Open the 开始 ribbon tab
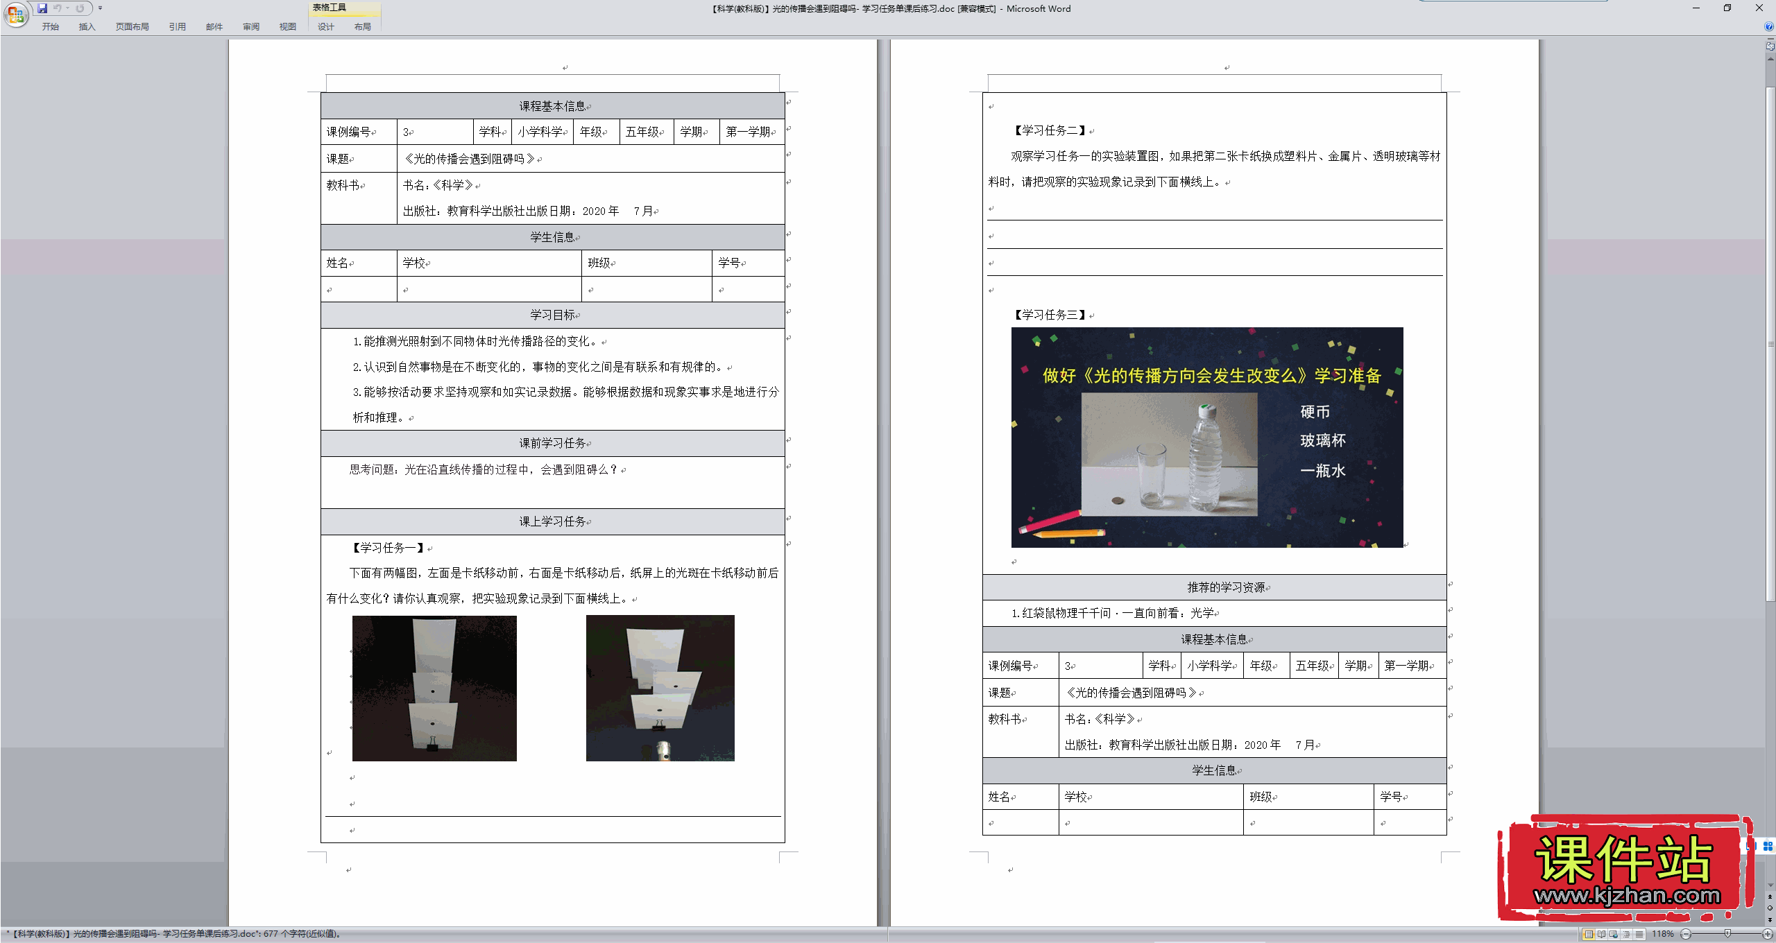This screenshot has width=1776, height=943. (50, 26)
